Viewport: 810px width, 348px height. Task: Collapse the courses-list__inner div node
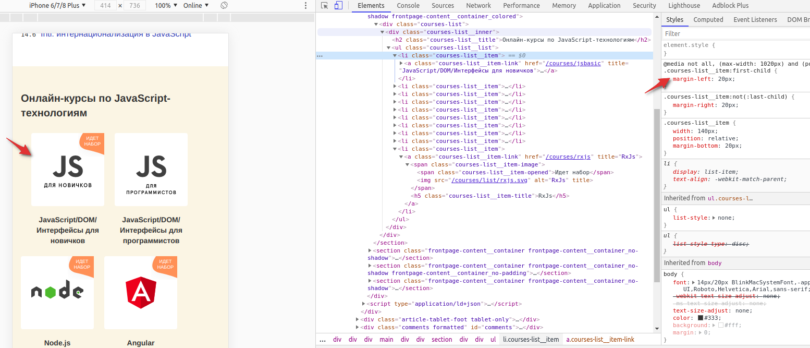pyautogui.click(x=382, y=31)
